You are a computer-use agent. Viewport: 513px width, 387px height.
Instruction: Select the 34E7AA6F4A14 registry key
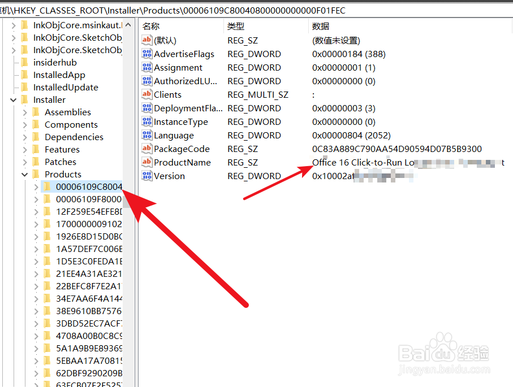click(x=89, y=298)
